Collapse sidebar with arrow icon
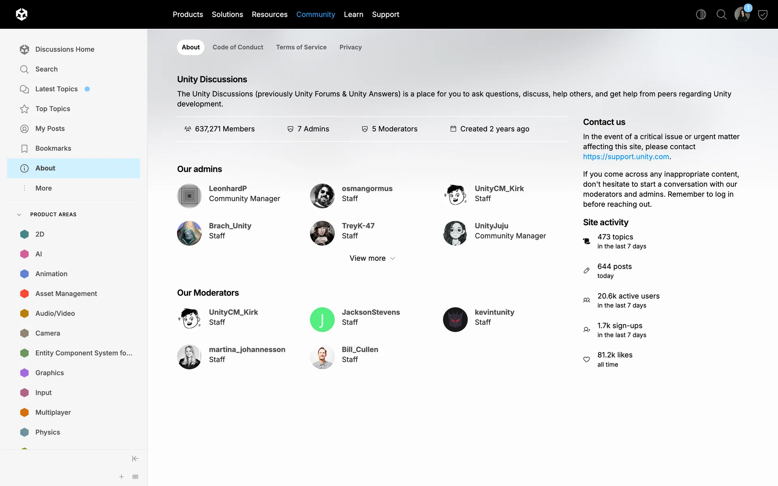778x486 pixels. 135,458
